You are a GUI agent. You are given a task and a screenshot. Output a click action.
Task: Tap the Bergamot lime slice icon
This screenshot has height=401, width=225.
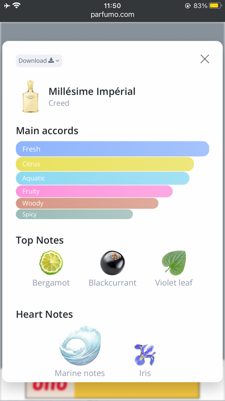51,263
